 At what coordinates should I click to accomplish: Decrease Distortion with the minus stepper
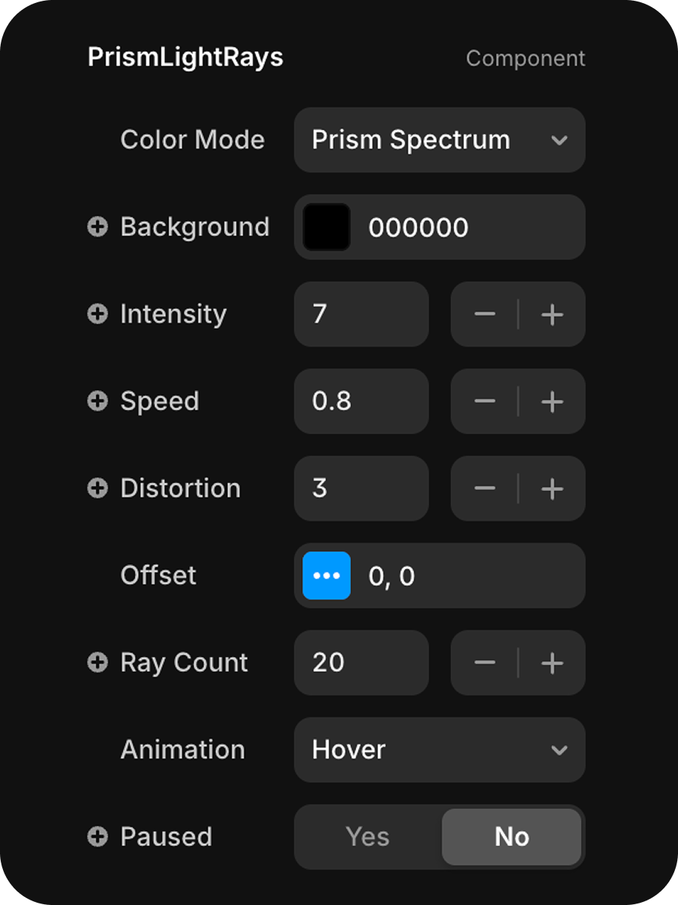pyautogui.click(x=484, y=489)
